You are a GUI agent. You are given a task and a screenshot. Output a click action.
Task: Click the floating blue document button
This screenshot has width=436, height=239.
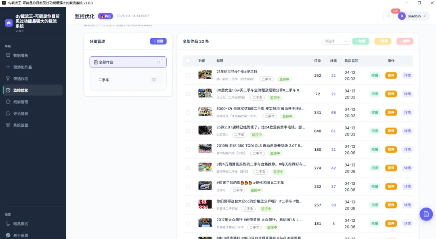pyautogui.click(x=426, y=214)
